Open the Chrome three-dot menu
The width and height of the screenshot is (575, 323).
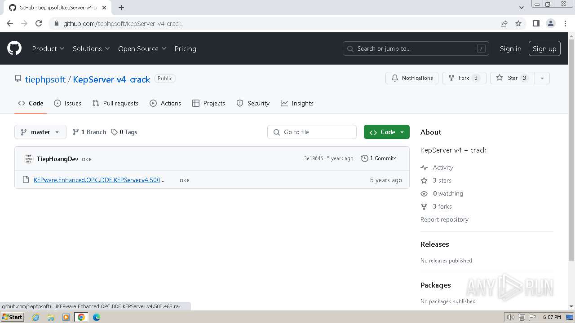pyautogui.click(x=565, y=23)
